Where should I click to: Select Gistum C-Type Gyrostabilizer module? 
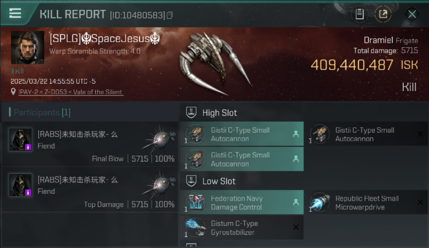242,227
